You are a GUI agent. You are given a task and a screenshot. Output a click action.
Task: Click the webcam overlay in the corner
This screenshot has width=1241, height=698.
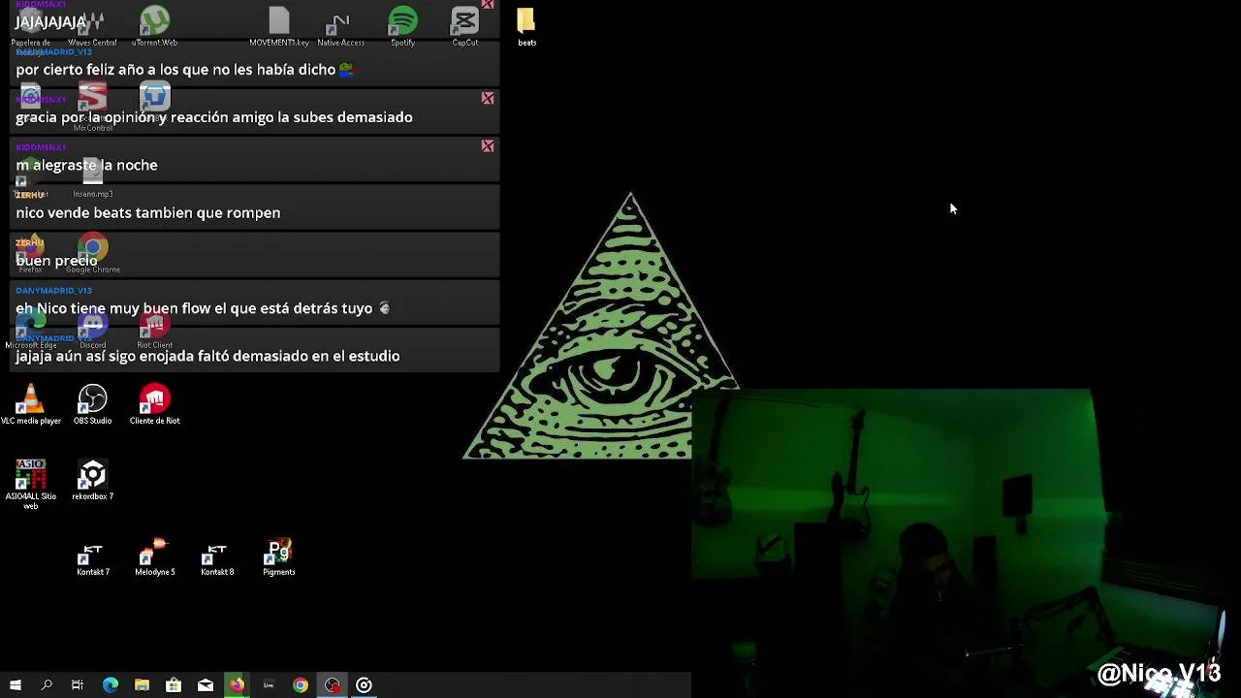[x=966, y=543]
